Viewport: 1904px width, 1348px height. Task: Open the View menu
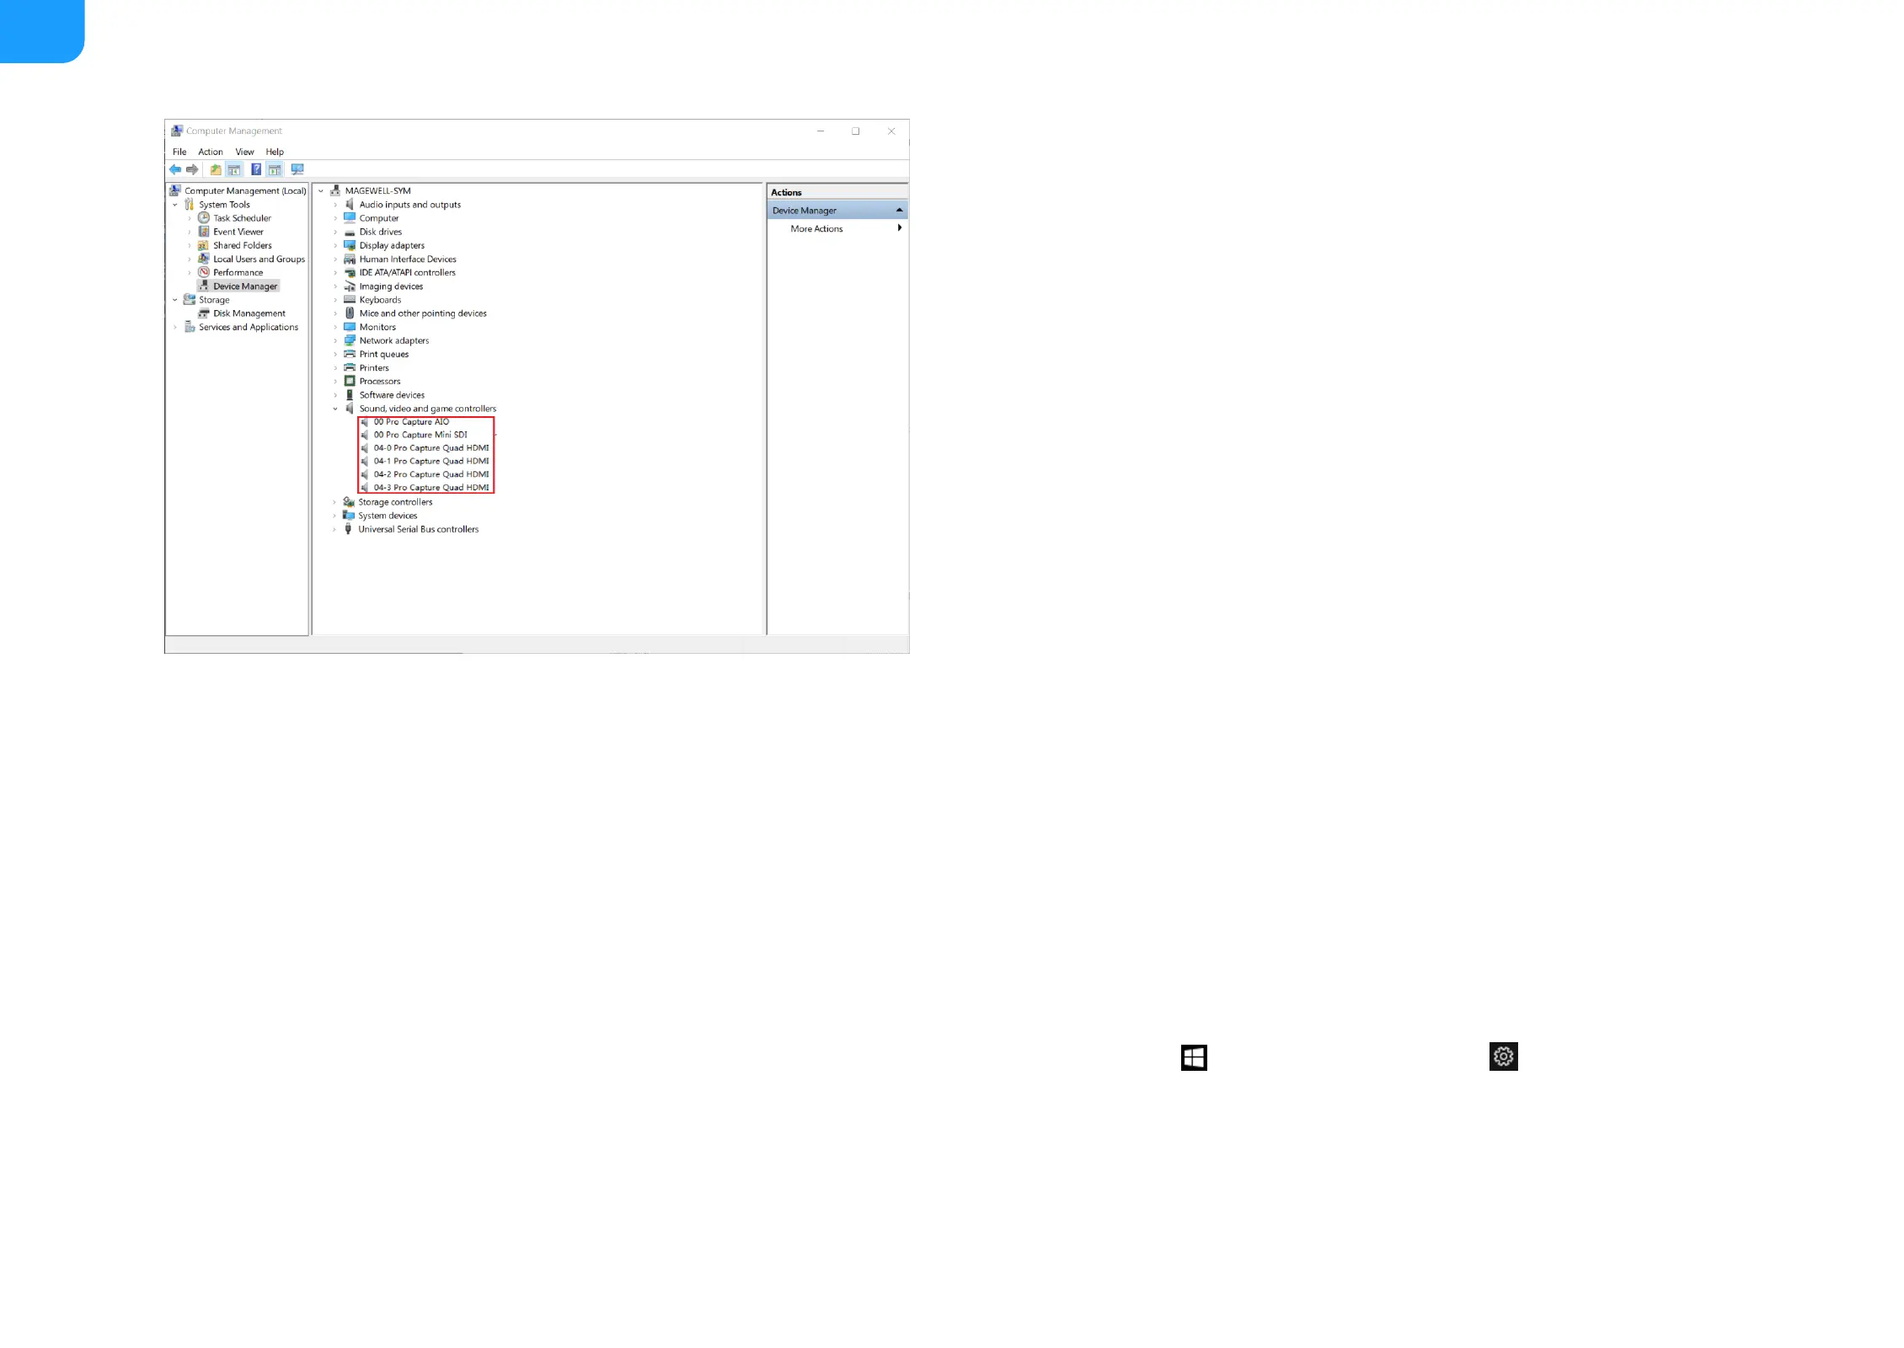tap(244, 152)
